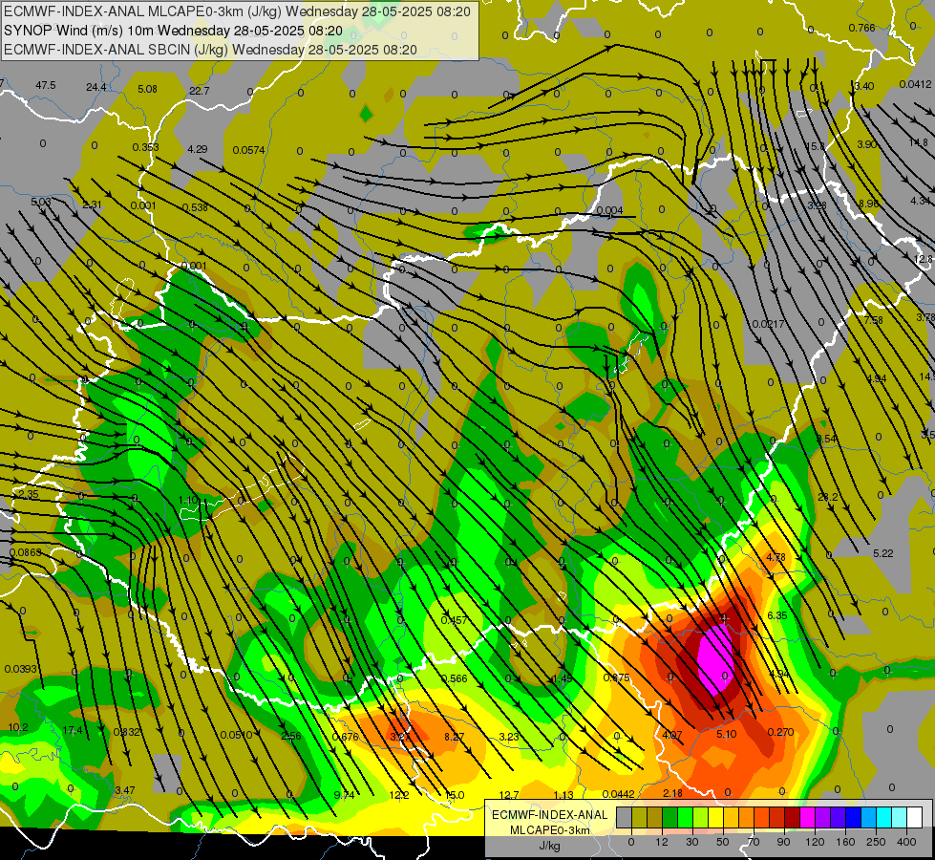Select the dark red legend swatch
Screen dimensions: 935x860
(792, 817)
